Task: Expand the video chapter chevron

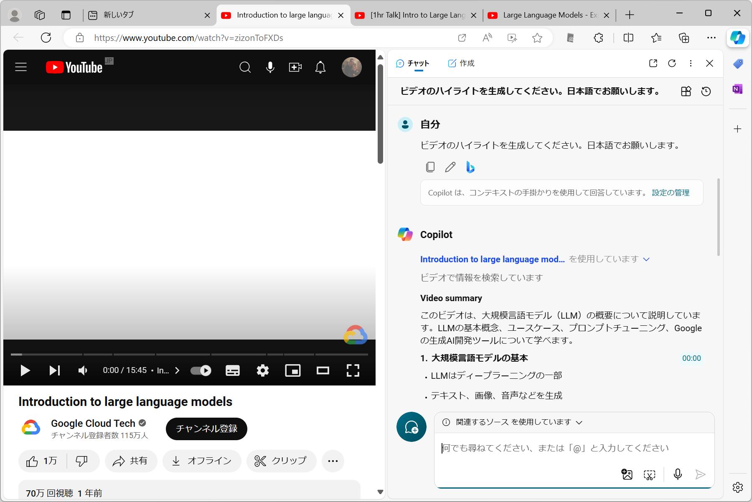Action: [177, 370]
